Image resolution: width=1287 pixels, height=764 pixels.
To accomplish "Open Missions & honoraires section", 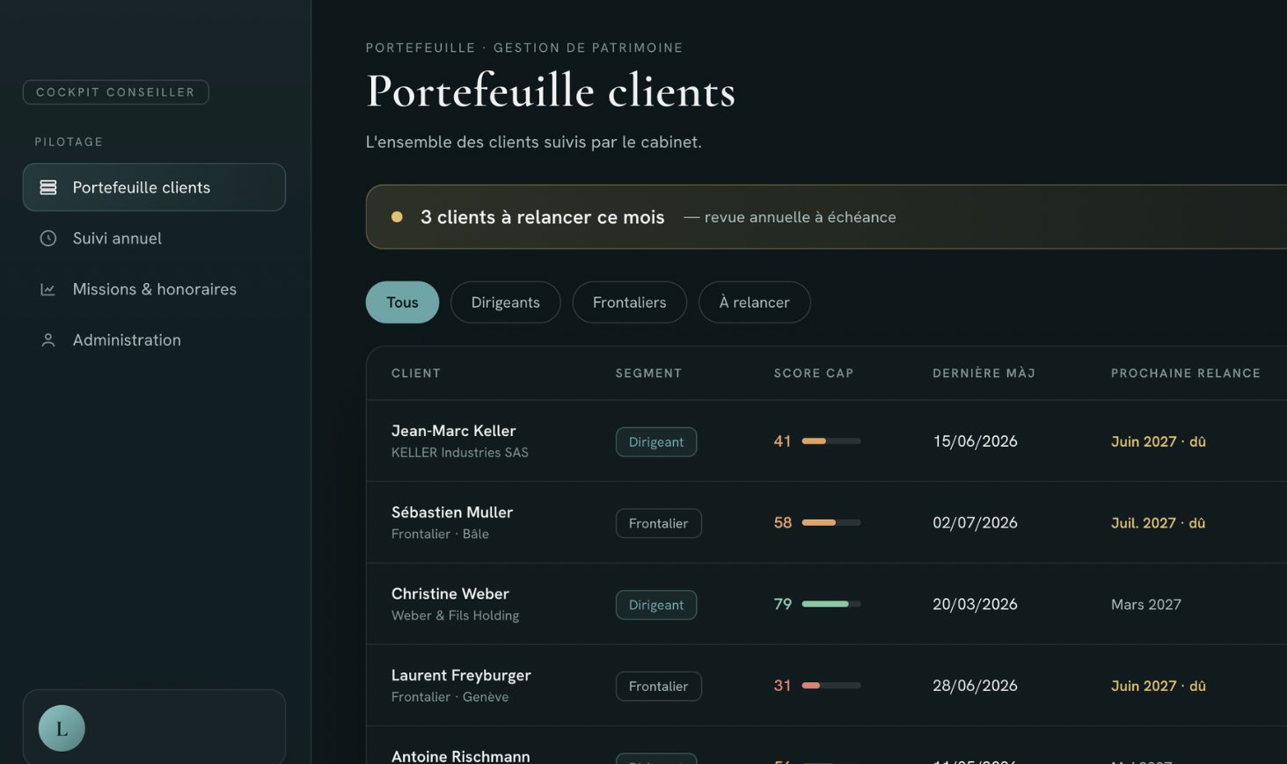I will pyautogui.click(x=154, y=289).
